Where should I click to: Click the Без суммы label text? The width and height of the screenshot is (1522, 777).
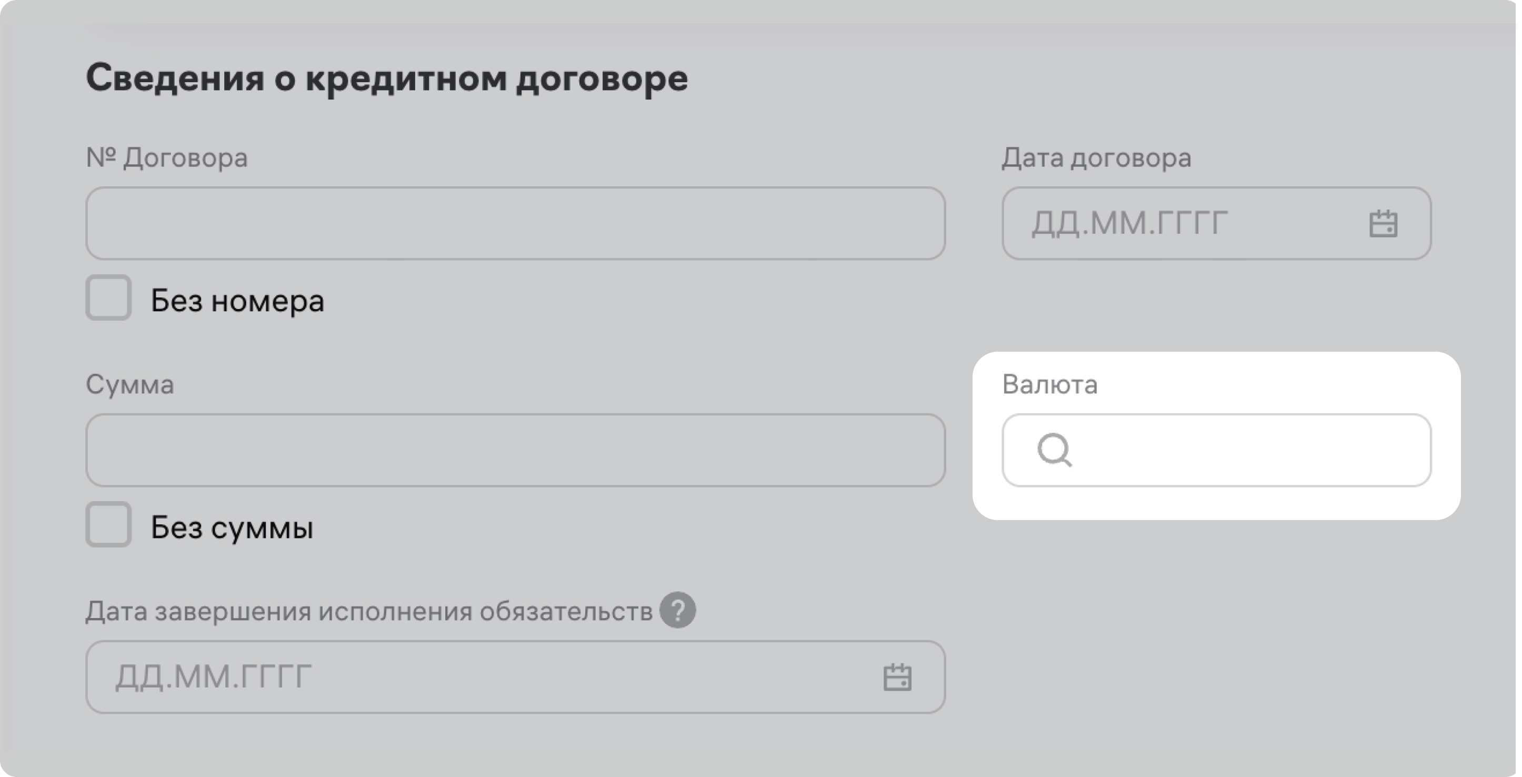click(x=232, y=527)
